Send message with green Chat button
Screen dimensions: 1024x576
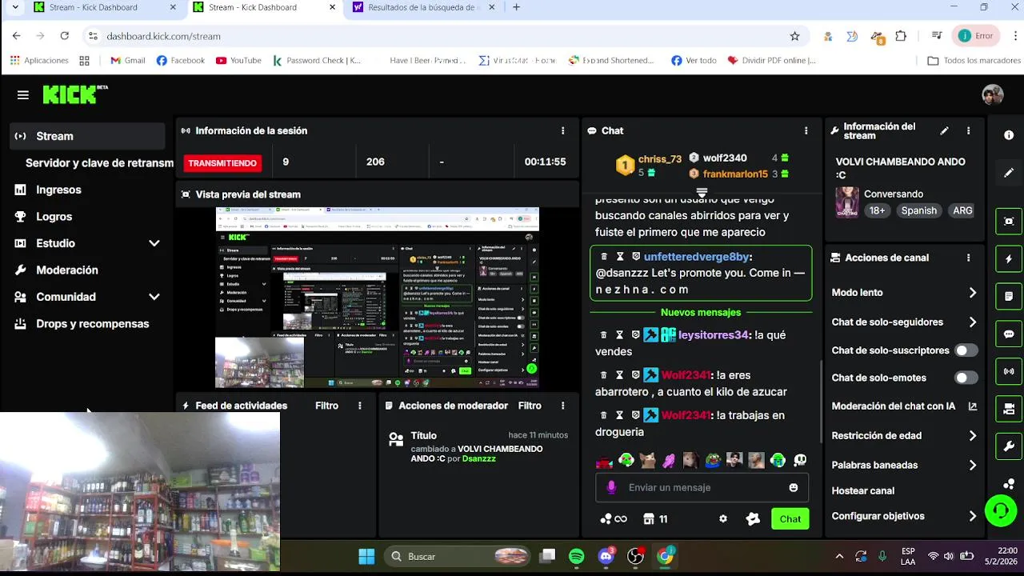pos(790,518)
